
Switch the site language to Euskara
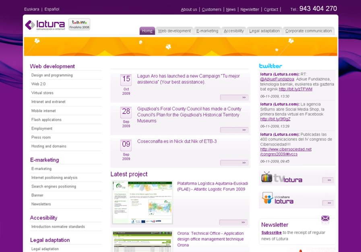32,8
